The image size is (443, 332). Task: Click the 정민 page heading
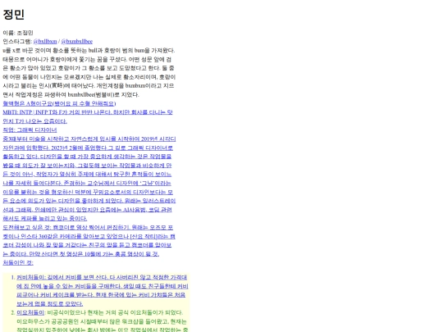click(14, 15)
